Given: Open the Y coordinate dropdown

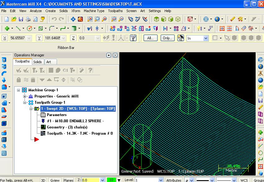Looking at the screenshot, I should coord(64,38).
